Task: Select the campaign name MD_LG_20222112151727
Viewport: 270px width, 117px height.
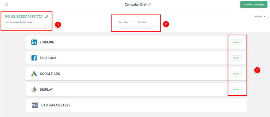Action: (x=24, y=17)
